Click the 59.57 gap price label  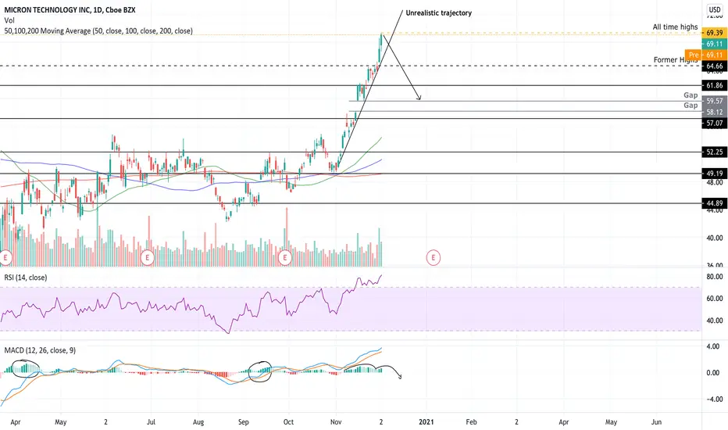[715, 101]
